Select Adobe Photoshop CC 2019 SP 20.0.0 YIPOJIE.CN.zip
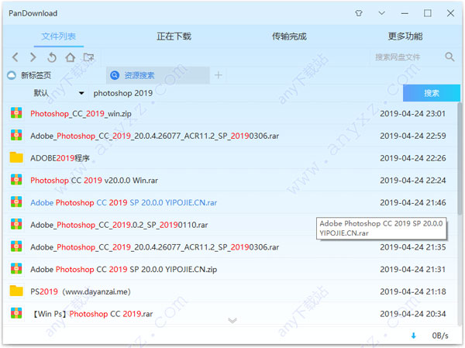This screenshot has height=348, width=465. coord(124,270)
